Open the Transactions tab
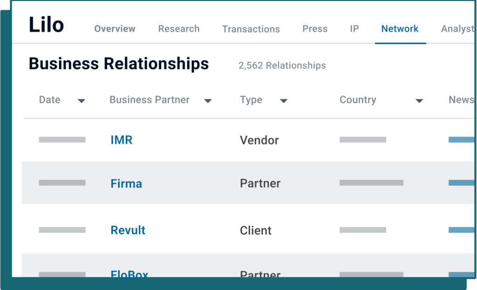This screenshot has width=477, height=290. tap(251, 29)
